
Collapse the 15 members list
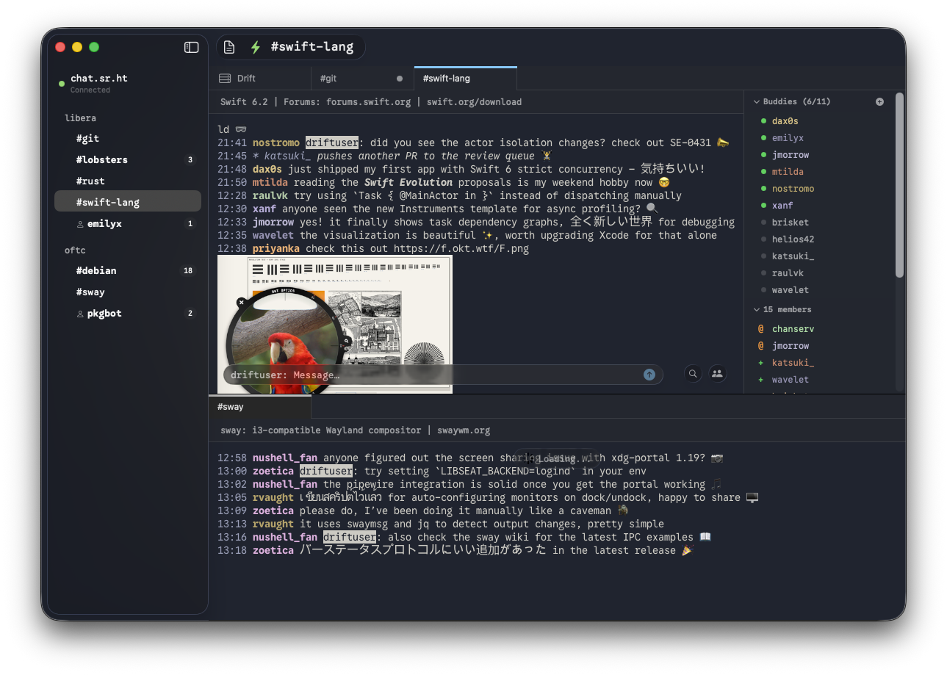[756, 309]
